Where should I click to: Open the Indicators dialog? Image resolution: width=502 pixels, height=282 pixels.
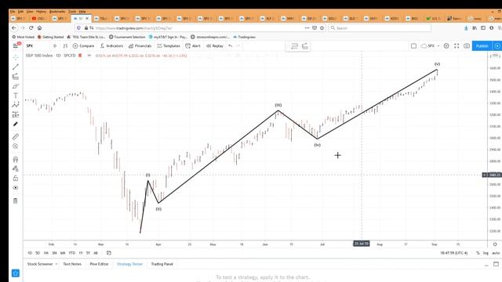111,46
